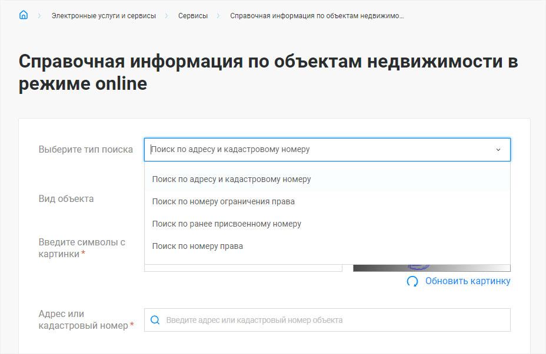Click the captcha image strip
This screenshot has width=546, height=354.
pyautogui.click(x=431, y=268)
